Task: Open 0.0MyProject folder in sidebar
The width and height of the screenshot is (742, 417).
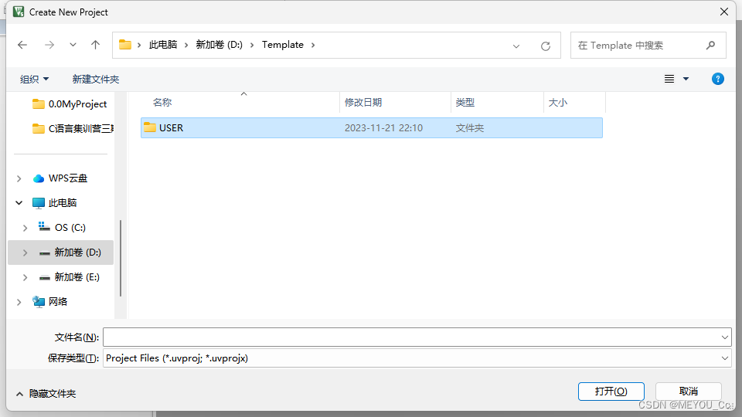Action: (x=69, y=104)
